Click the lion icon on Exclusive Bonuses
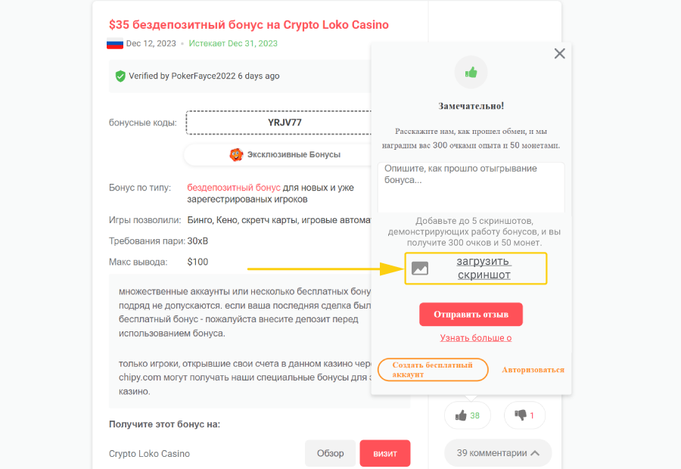The width and height of the screenshot is (681, 469). tap(236, 154)
